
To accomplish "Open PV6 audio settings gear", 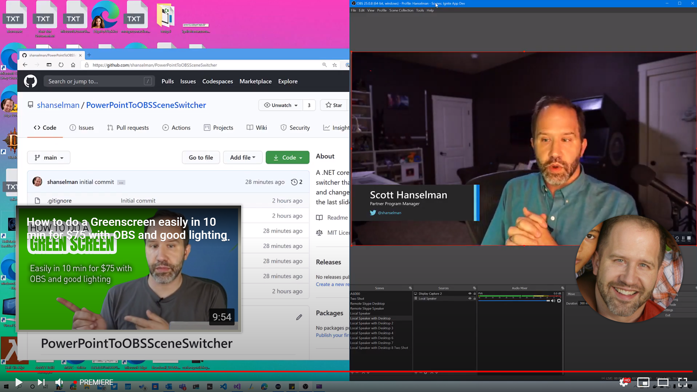I will coord(559,301).
